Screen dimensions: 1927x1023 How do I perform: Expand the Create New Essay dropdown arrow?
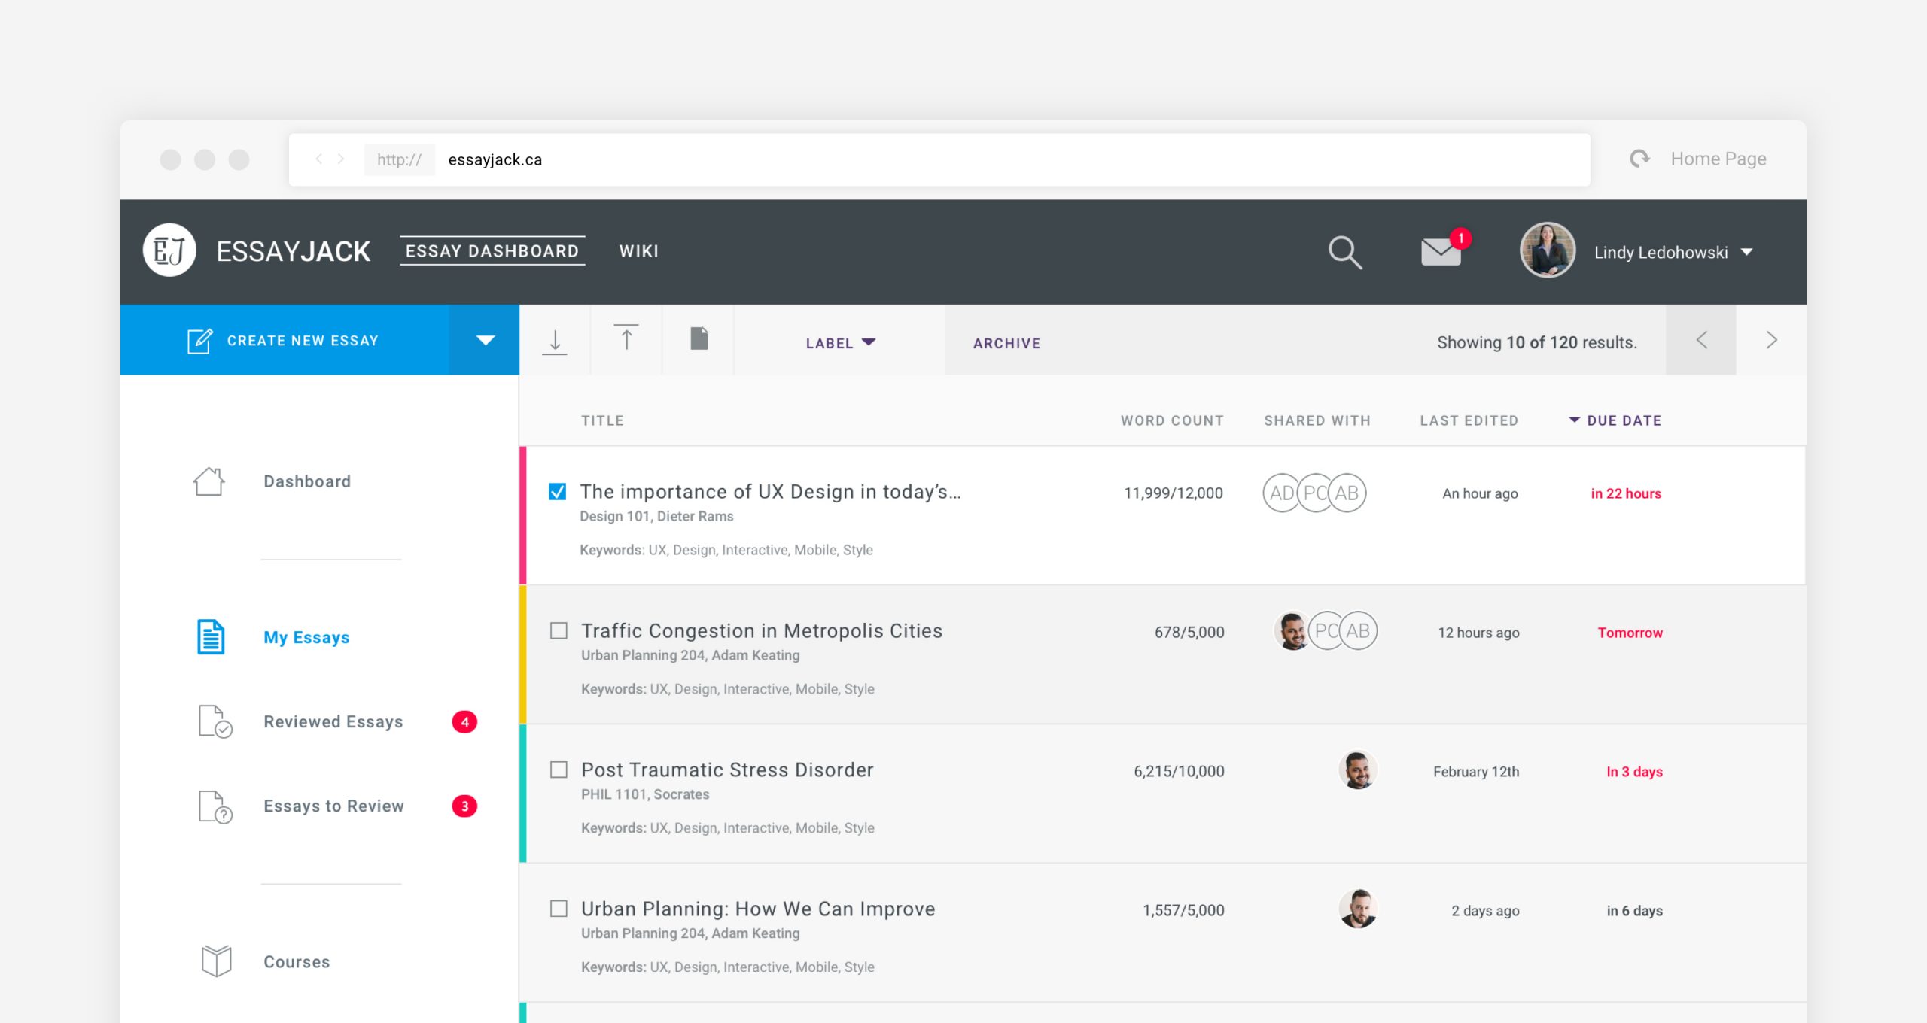coord(485,340)
